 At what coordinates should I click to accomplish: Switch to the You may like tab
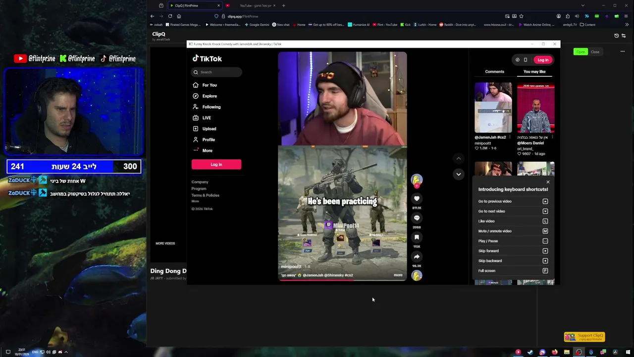(534, 71)
